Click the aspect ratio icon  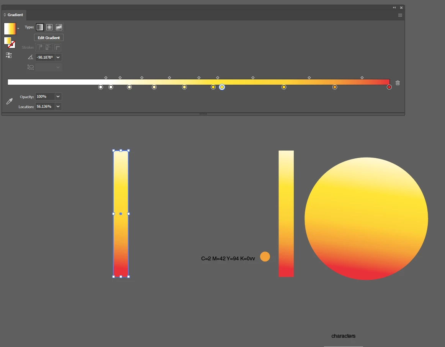(x=30, y=67)
